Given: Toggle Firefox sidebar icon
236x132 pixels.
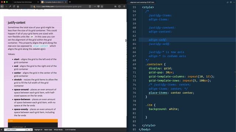Looking at the screenshot, I should pyautogui.click(x=119, y=7).
